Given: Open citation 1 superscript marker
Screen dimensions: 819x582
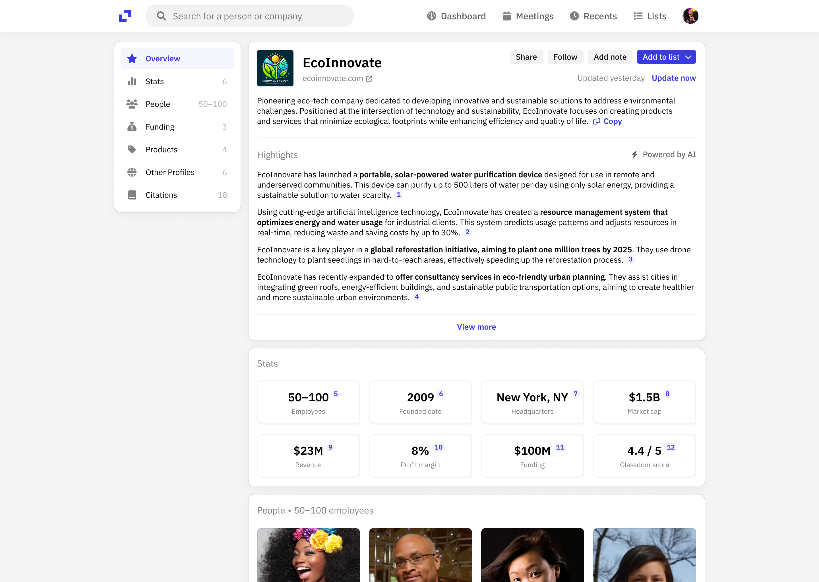Looking at the screenshot, I should click(398, 195).
